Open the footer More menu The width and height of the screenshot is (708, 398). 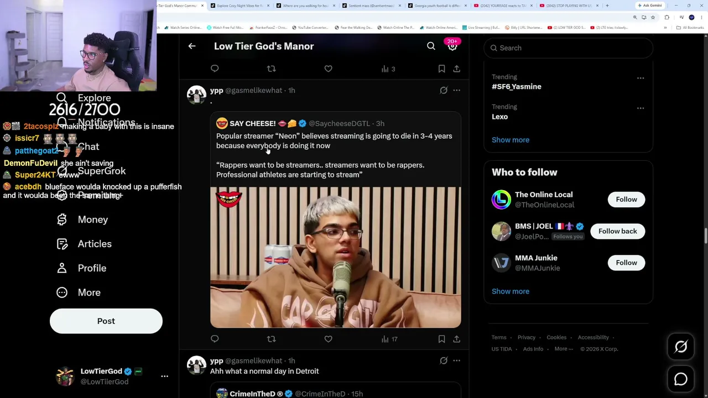(x=564, y=349)
